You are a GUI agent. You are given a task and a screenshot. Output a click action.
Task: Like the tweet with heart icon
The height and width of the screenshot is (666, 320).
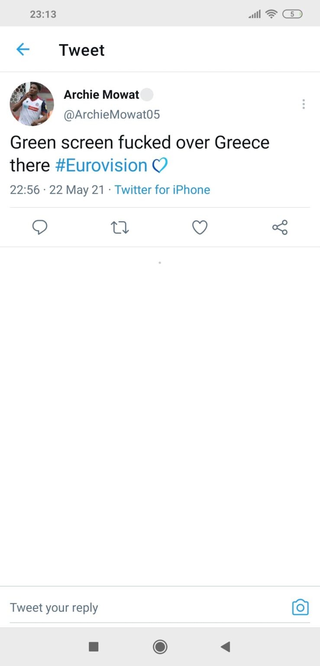(200, 227)
